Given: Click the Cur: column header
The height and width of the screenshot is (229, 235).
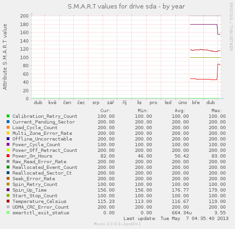Looking at the screenshot, I should 105,111.
